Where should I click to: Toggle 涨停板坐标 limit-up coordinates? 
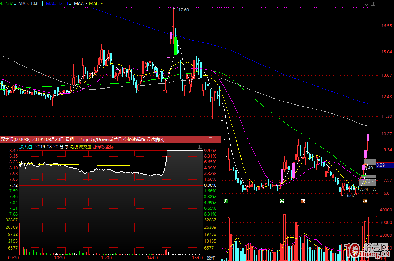[103, 147]
